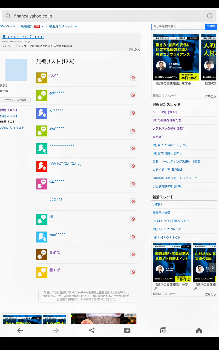
Task: Open お気に入りリスト in the sidebar menu
Action: click(12, 128)
